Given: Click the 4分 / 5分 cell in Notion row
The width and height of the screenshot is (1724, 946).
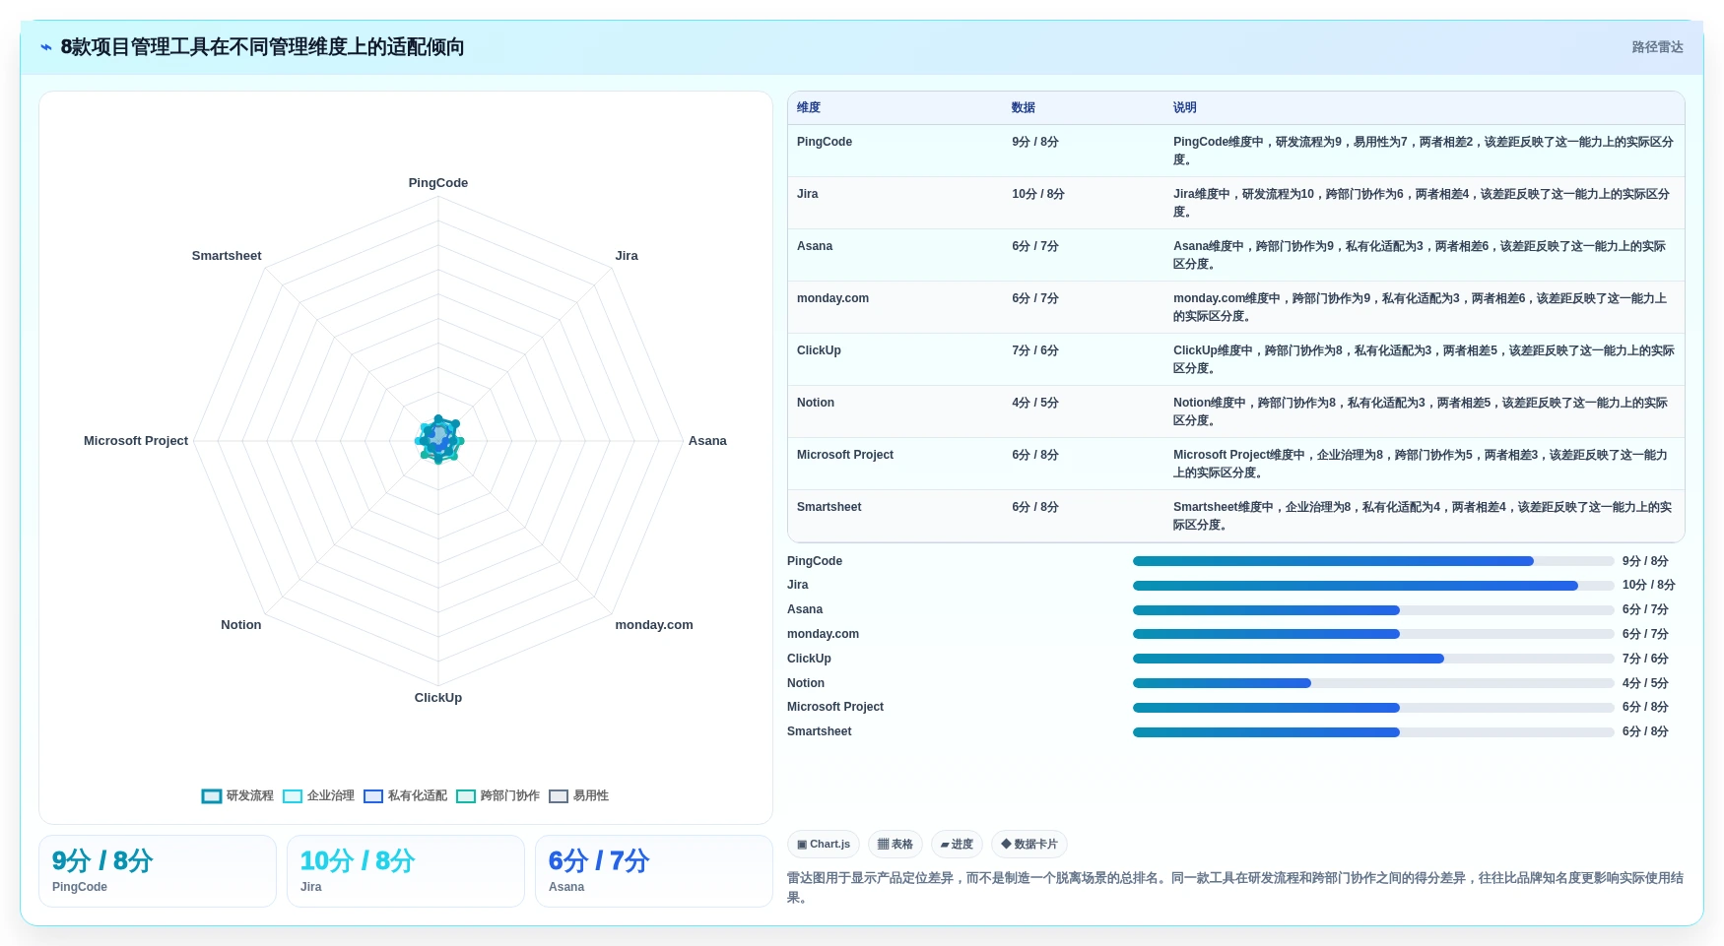Looking at the screenshot, I should (x=1035, y=403).
